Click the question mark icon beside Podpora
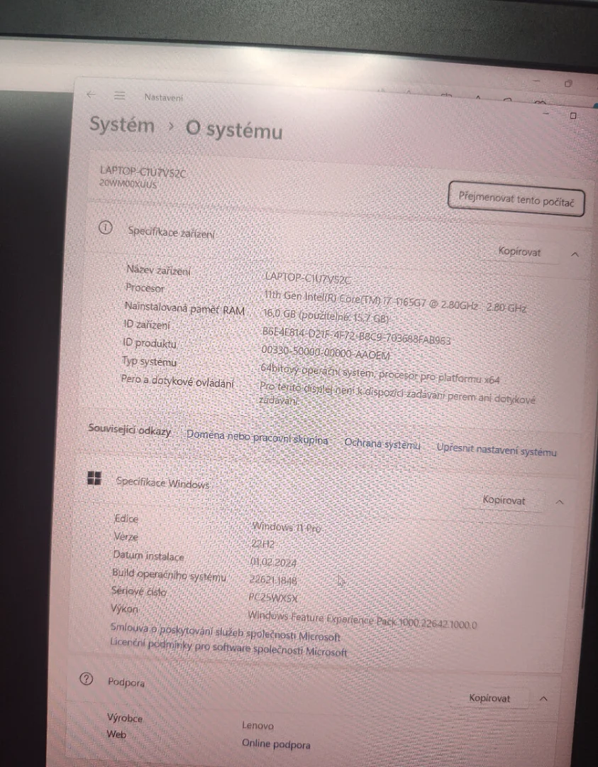 [x=86, y=679]
